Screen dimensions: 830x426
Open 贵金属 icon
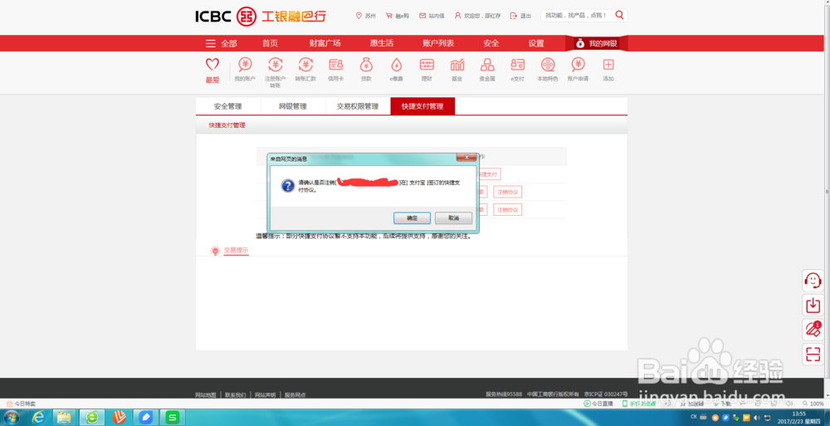pyautogui.click(x=487, y=65)
